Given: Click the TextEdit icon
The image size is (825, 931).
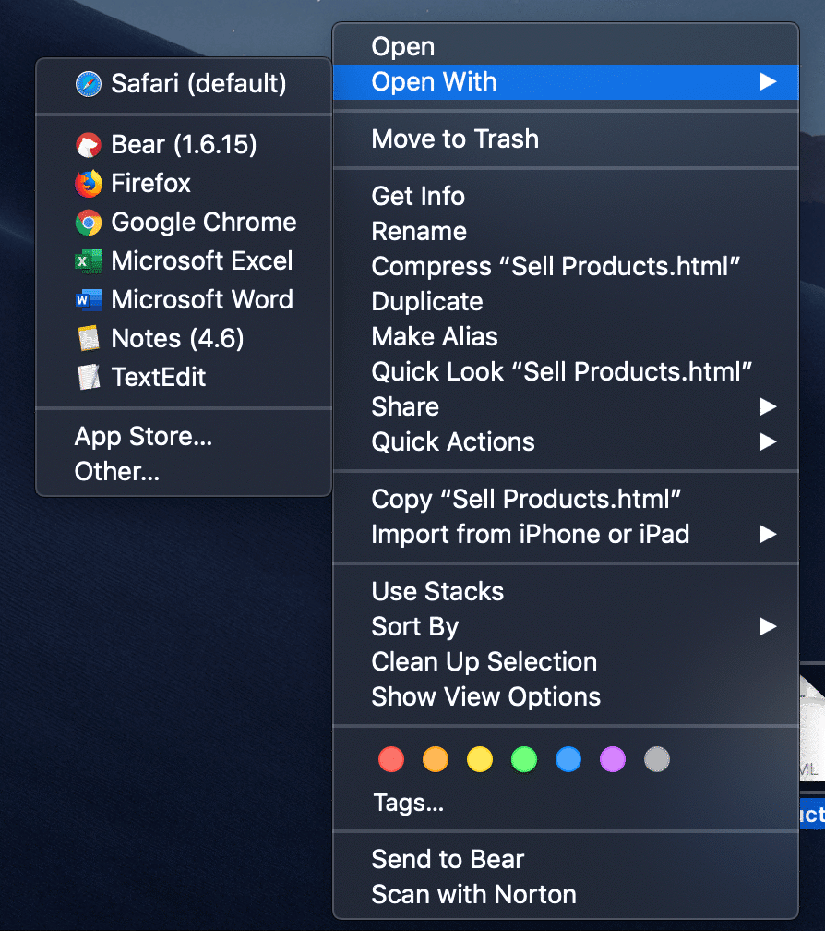Looking at the screenshot, I should (89, 377).
